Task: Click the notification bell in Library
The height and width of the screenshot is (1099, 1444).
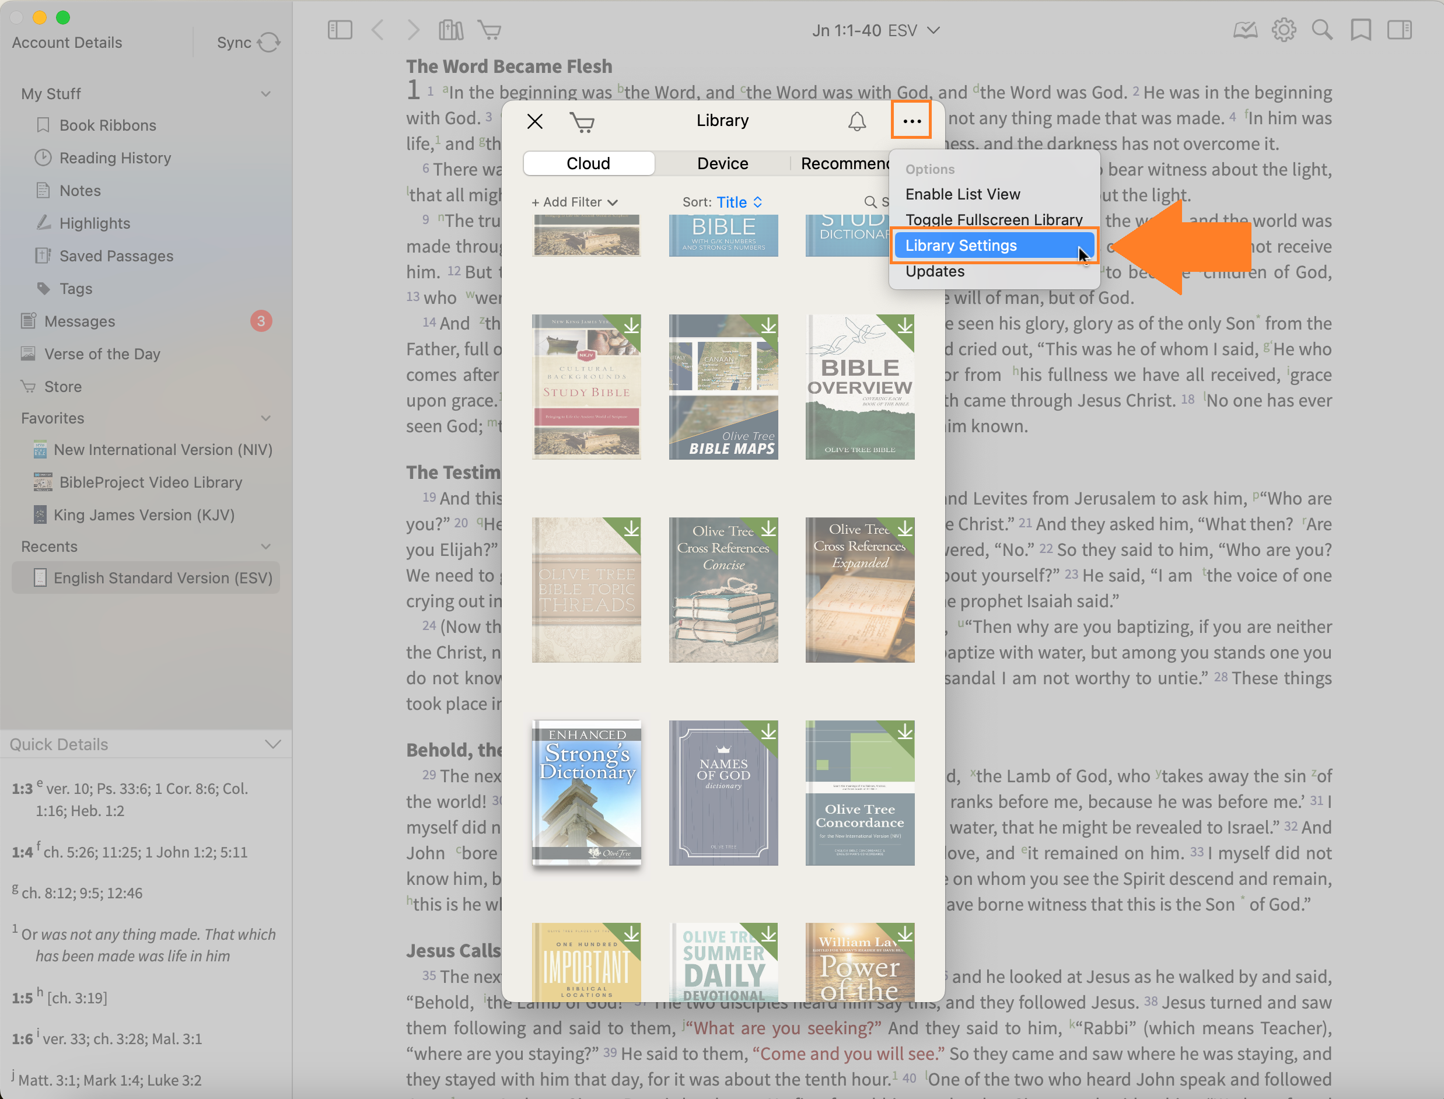Action: [856, 122]
